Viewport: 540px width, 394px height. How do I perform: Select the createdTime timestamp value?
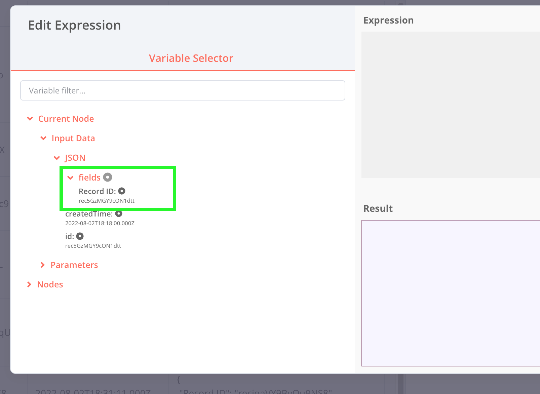pos(100,223)
